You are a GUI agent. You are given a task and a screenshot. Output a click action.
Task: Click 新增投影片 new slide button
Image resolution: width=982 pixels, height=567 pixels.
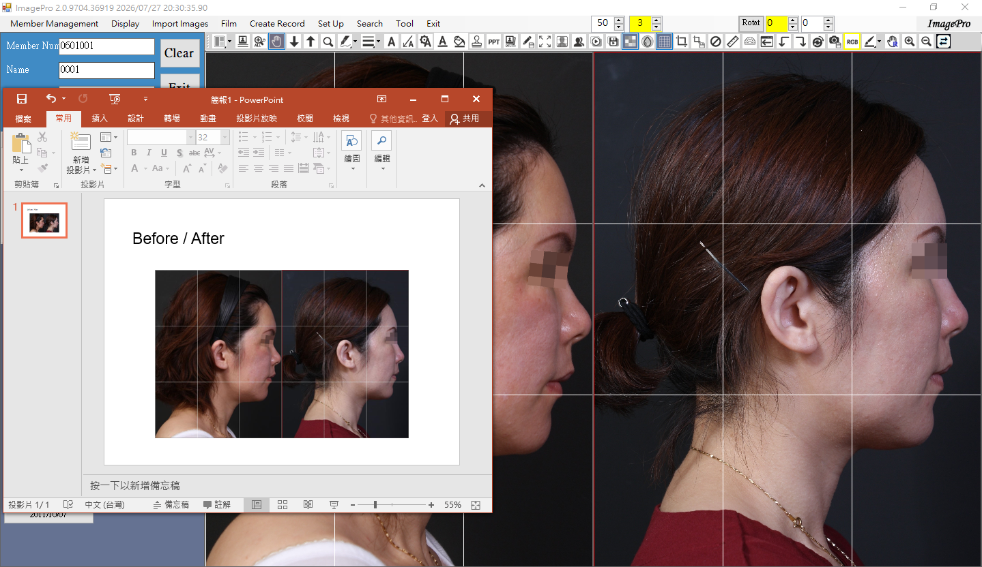pyautogui.click(x=81, y=153)
